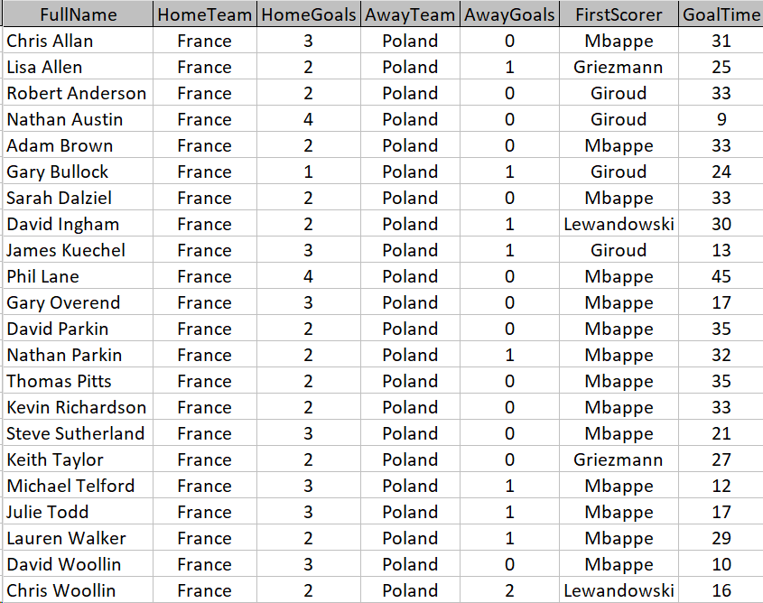Click the AwayGoals column header
763x603 pixels.
509,14
